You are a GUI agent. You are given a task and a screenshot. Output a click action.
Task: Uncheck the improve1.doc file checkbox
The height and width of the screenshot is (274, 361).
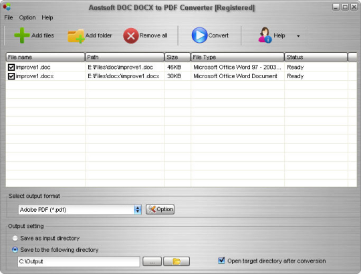tap(11, 67)
